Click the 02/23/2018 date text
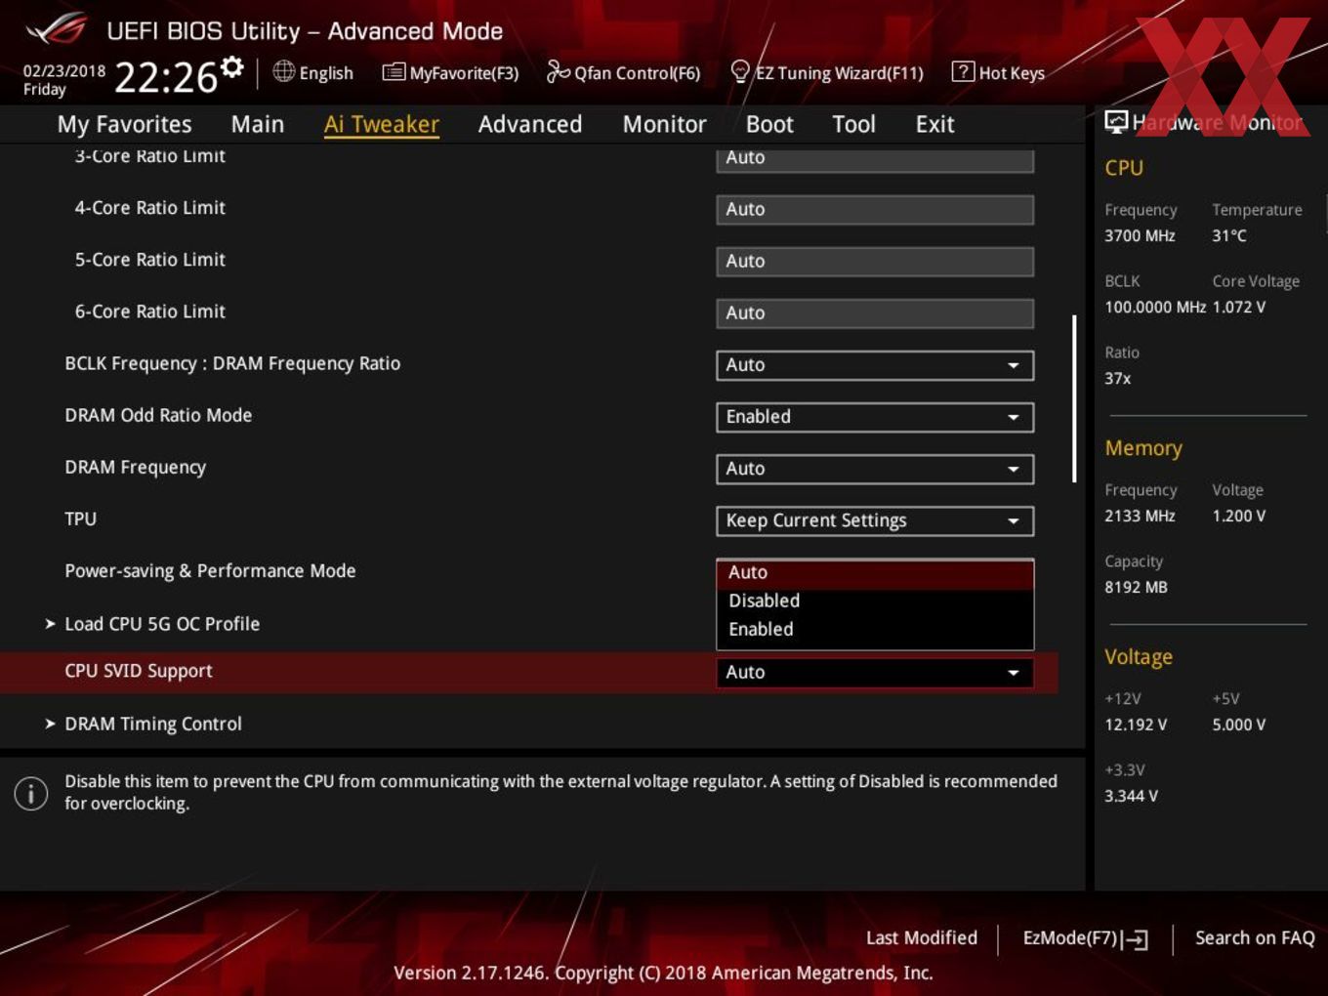Viewport: 1328px width, 996px height. (64, 70)
